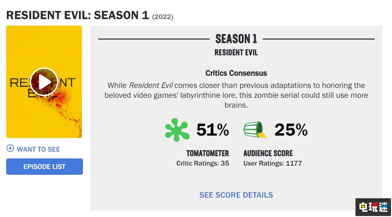The image size is (392, 217).
Task: Click the Resident Evil: Season 1 page title
Action: point(78,15)
